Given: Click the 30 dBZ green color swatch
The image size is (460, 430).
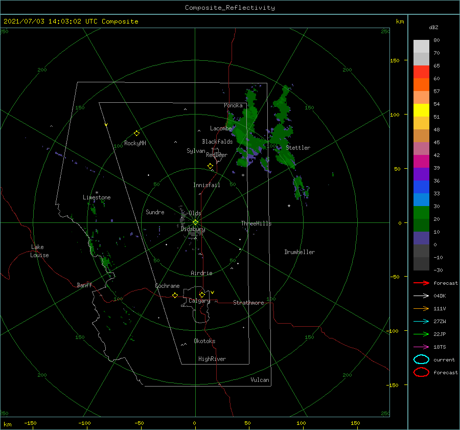Looking at the screenshot, I should click(421, 213).
